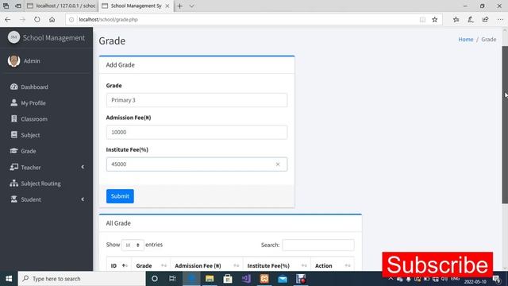Open Visual Studio from taskbar
This screenshot has height=286, width=508.
point(246,279)
